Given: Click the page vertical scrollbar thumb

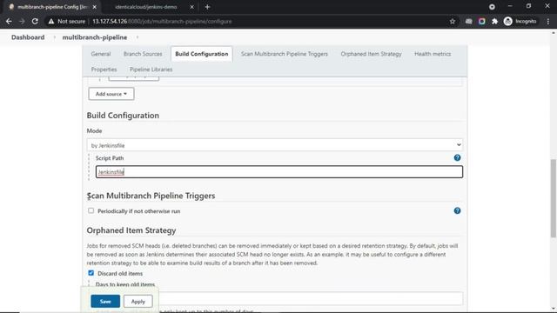Looking at the screenshot, I should tap(554, 198).
